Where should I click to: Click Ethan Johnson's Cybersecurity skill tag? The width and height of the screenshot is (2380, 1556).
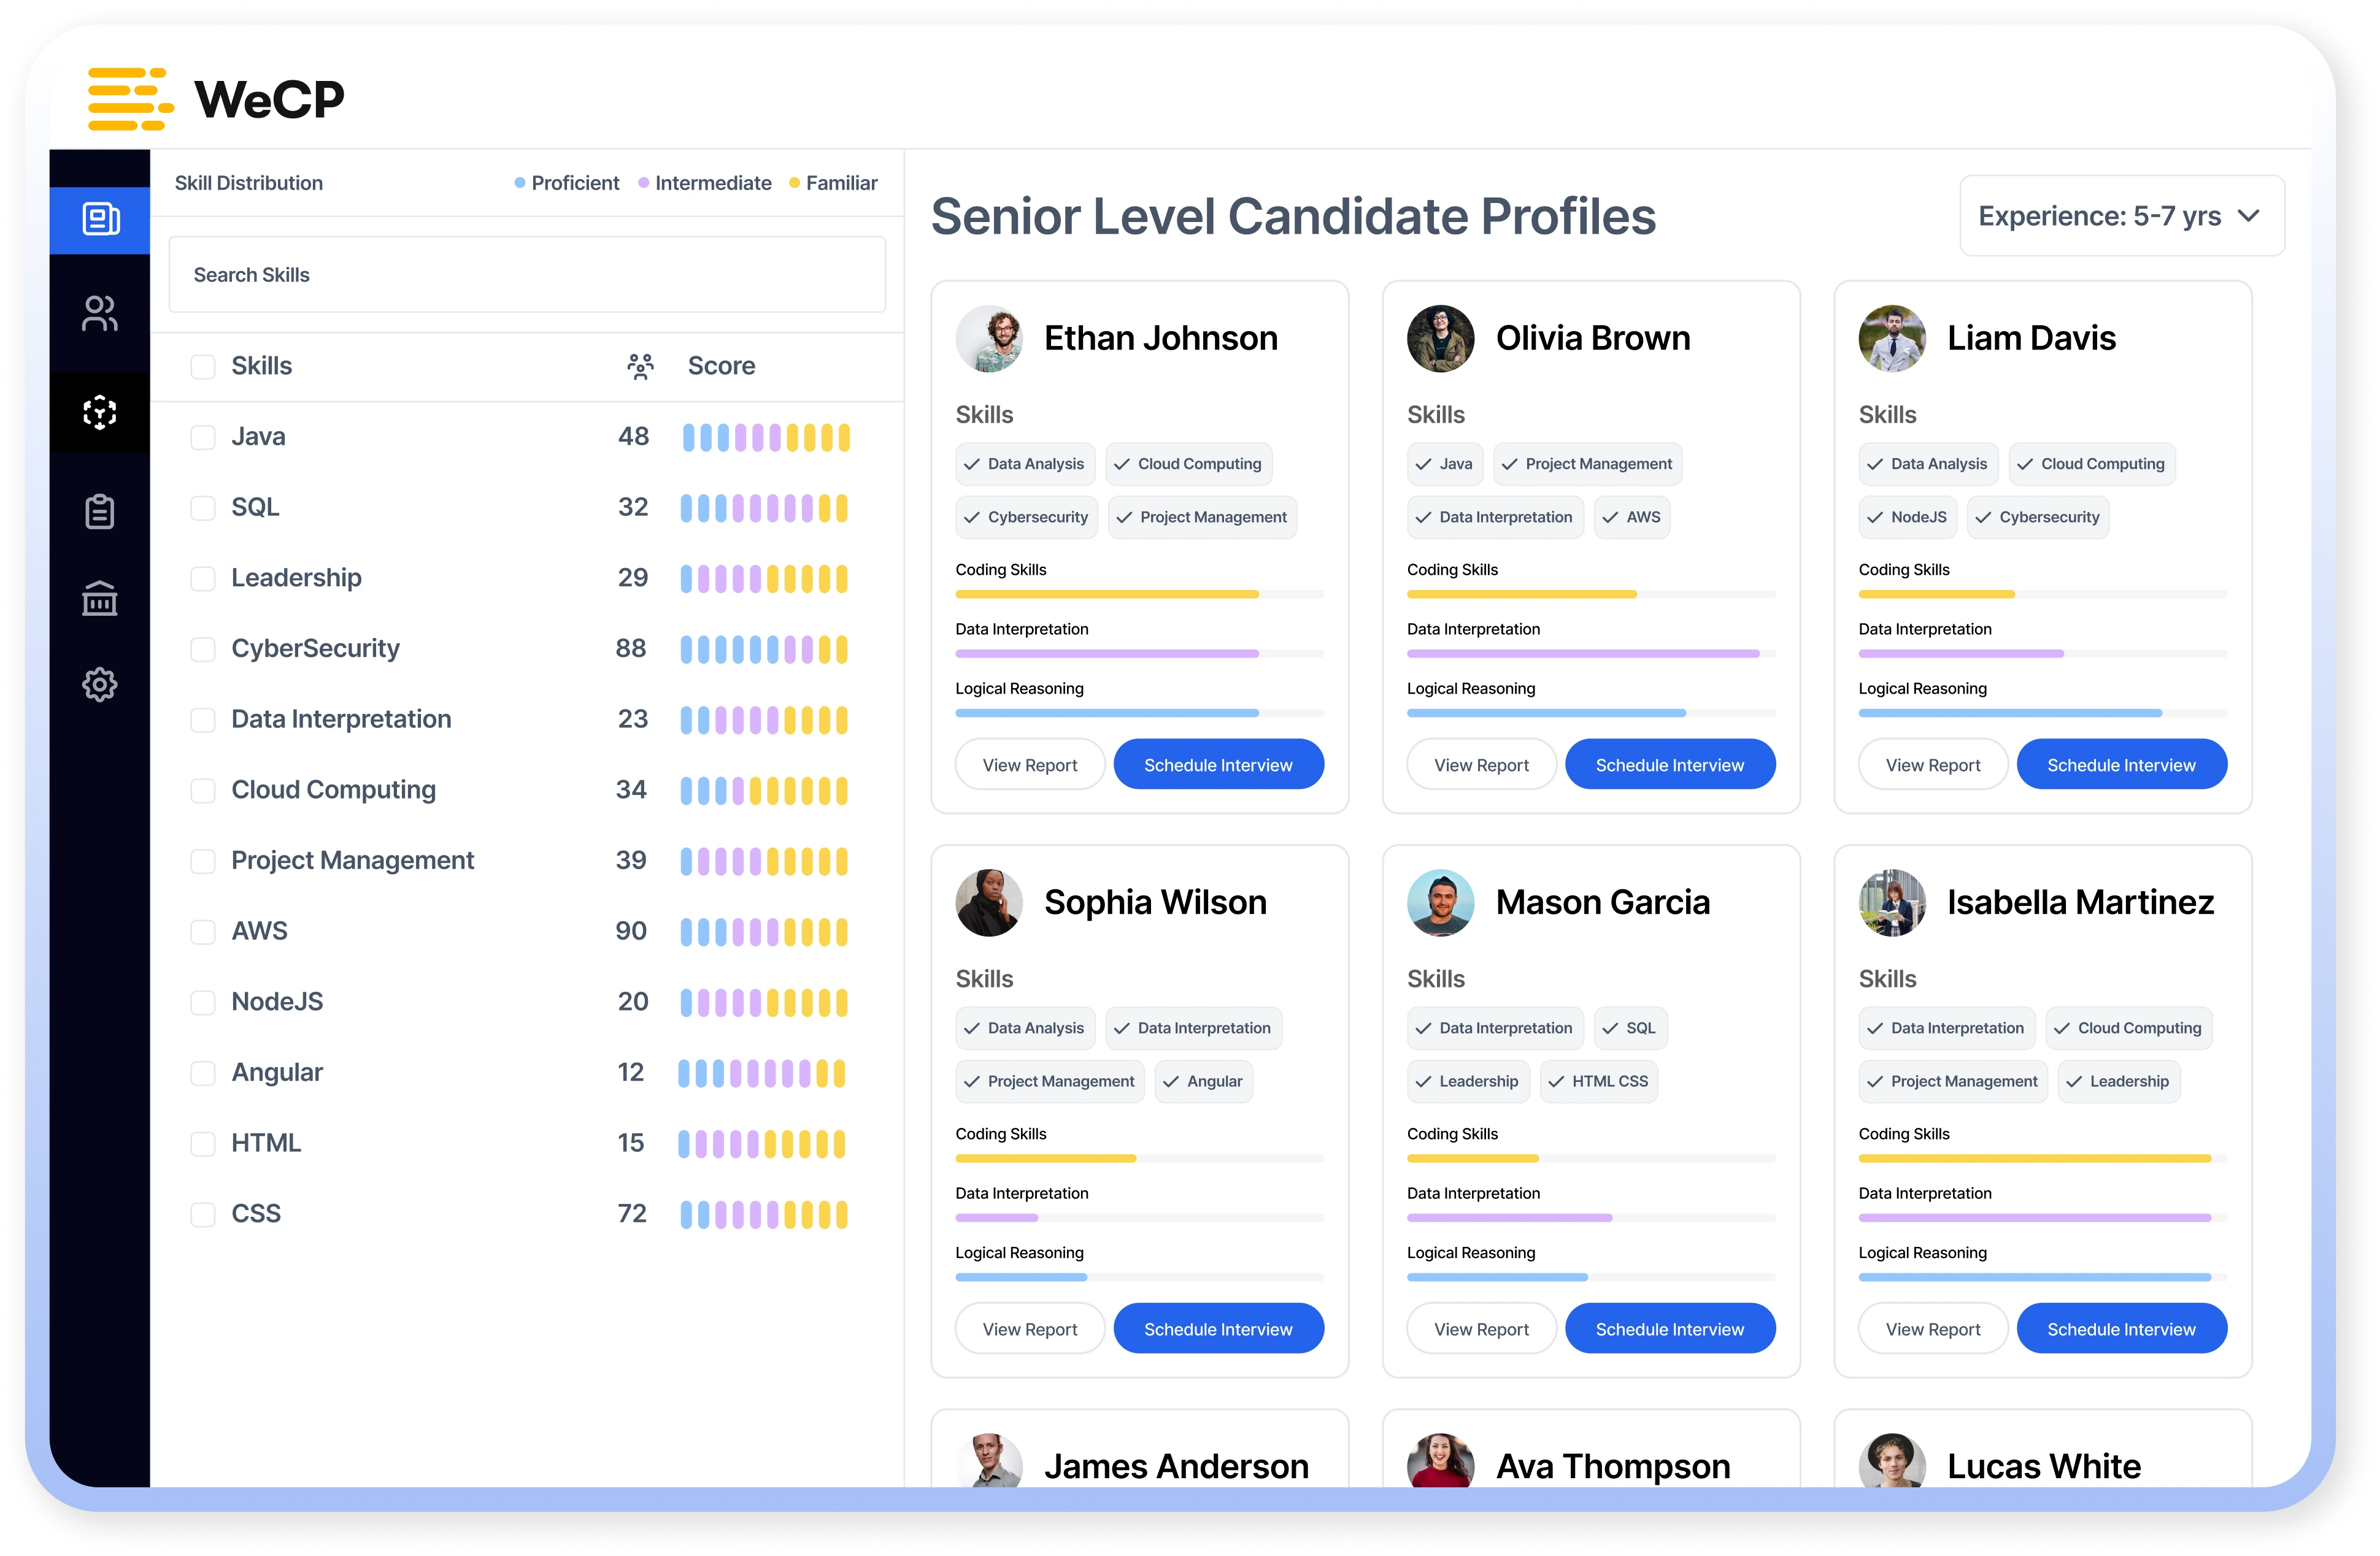[x=1026, y=518]
